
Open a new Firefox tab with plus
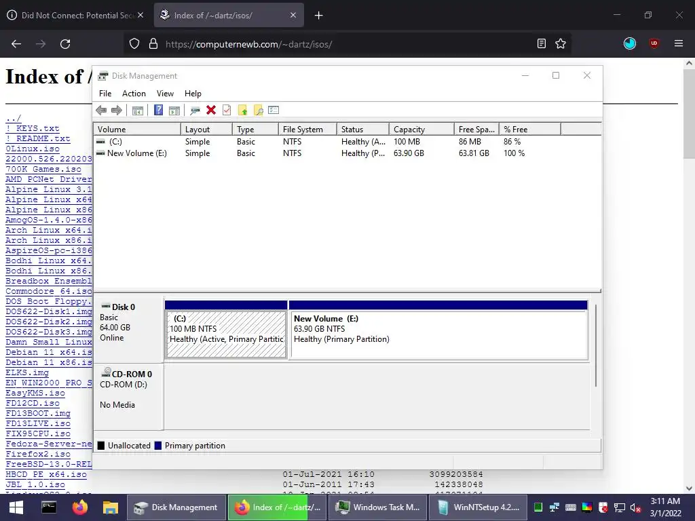(318, 16)
